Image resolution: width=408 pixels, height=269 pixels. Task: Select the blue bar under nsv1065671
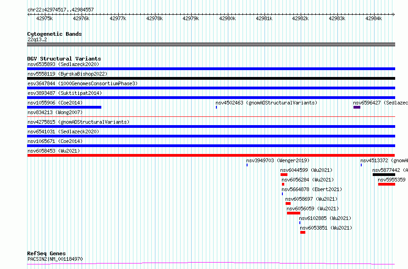(x=211, y=146)
